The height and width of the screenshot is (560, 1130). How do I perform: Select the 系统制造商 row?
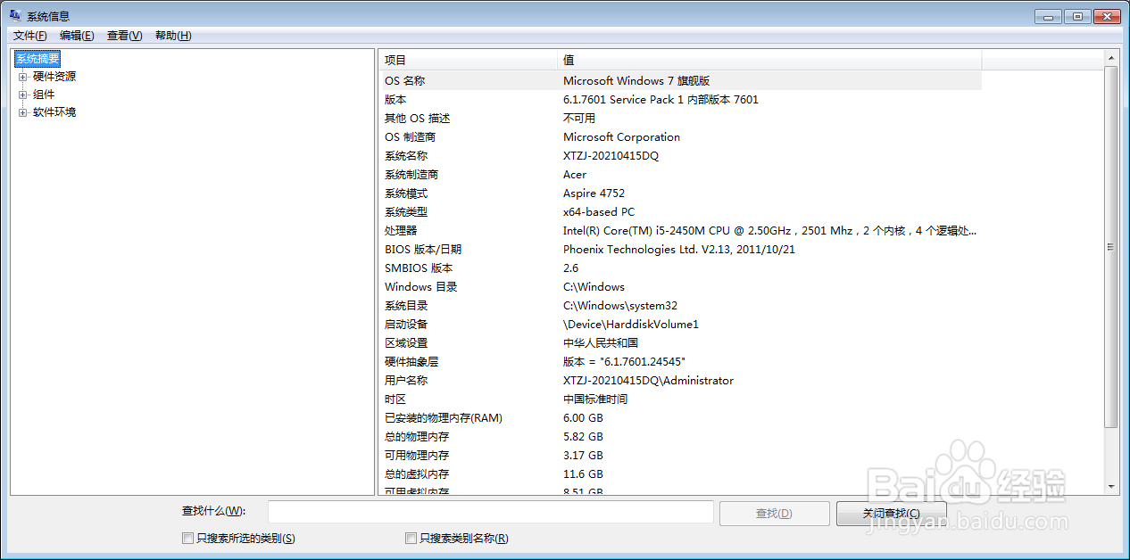tap(680, 175)
